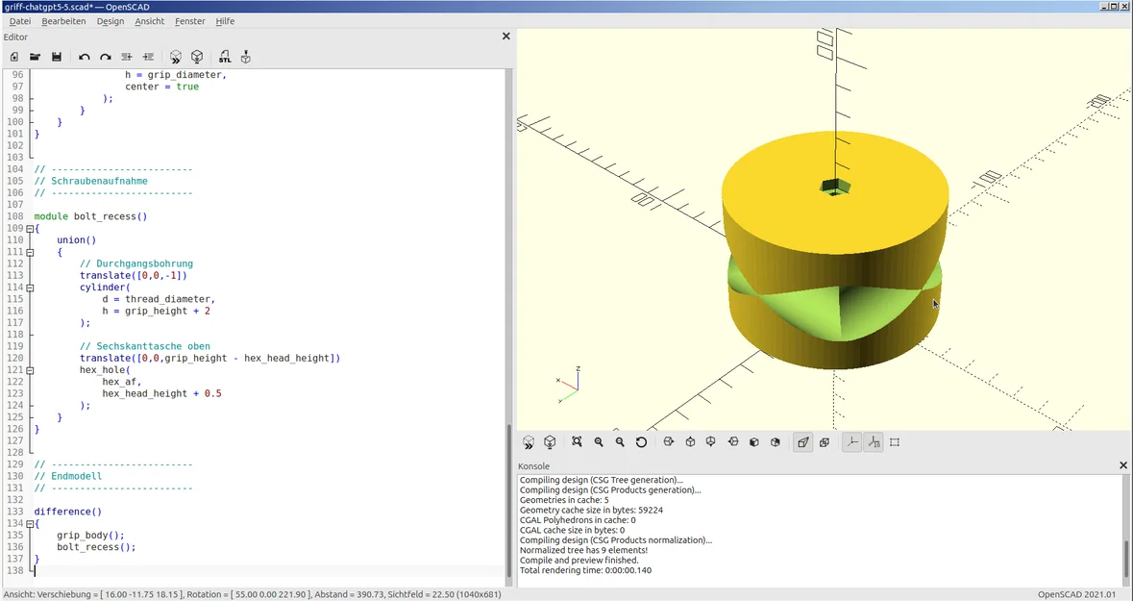This screenshot has width=1133, height=601.
Task: Switch the viewer to Back view
Action: [776, 442]
